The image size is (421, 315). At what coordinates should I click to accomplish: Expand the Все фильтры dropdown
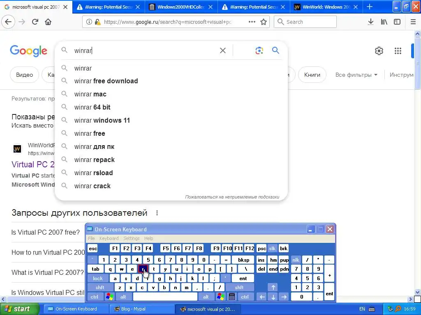(x=356, y=75)
